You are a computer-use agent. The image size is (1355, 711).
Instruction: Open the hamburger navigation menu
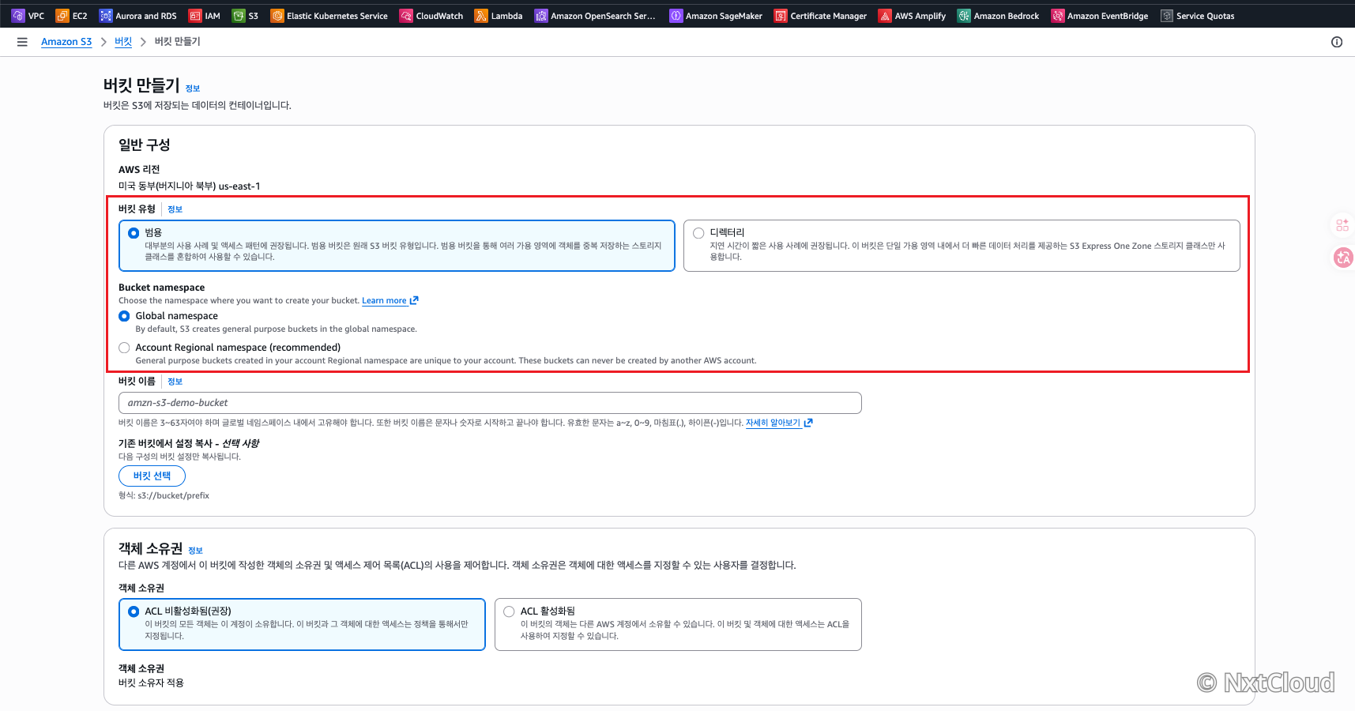22,42
